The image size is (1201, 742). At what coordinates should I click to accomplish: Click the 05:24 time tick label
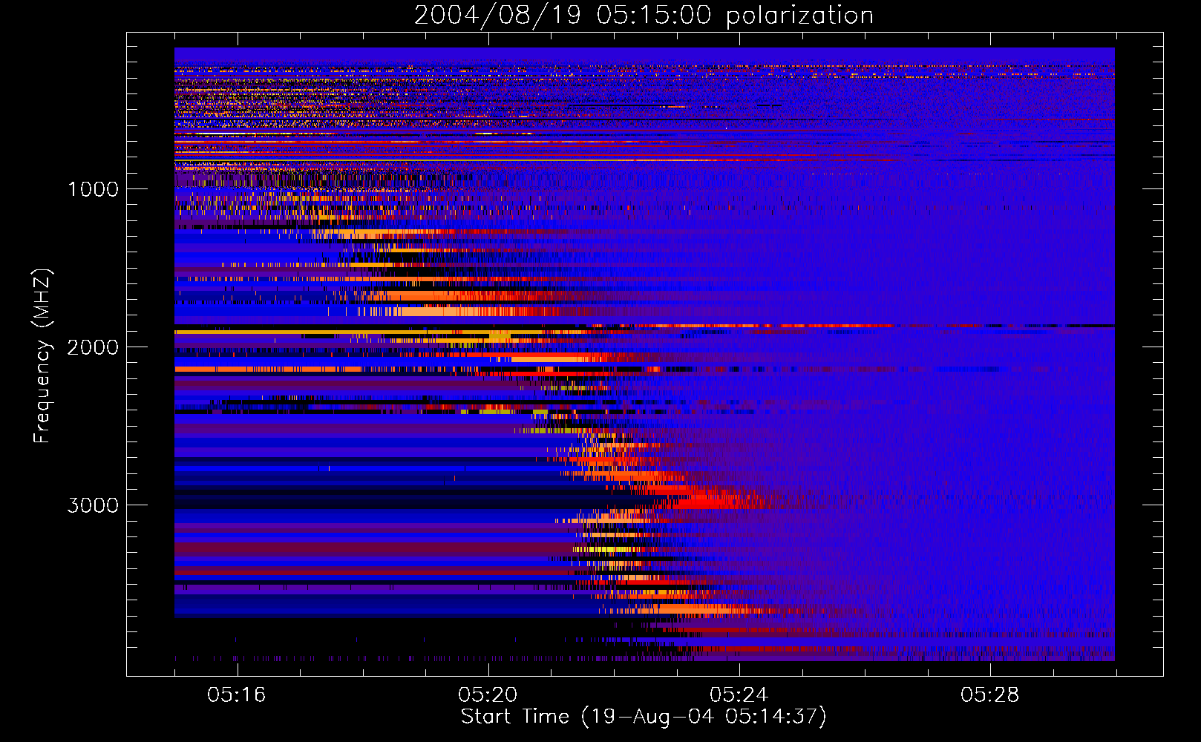(739, 695)
